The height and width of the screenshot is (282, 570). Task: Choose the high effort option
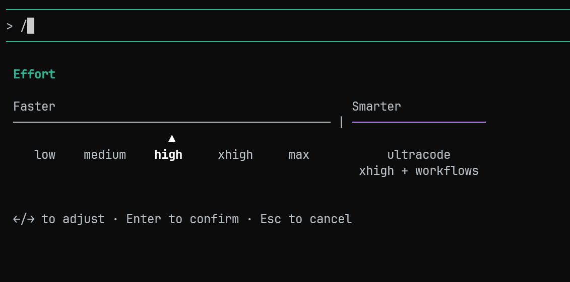coord(168,155)
